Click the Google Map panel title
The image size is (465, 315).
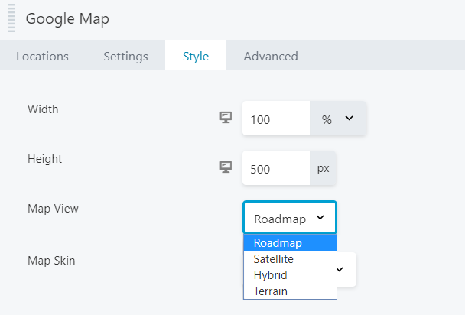(67, 19)
